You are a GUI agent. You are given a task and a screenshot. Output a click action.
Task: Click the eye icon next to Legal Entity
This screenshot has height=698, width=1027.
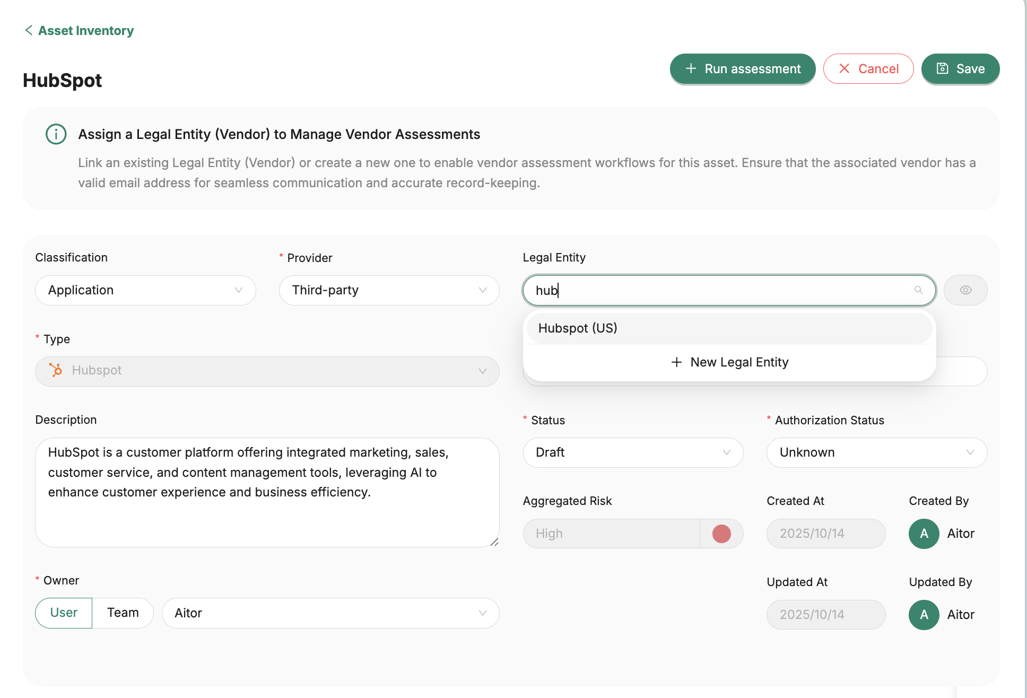click(x=965, y=290)
